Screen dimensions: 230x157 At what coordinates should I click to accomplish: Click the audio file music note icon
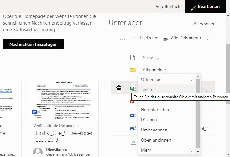tap(133, 142)
